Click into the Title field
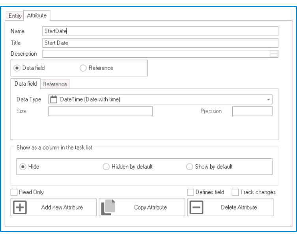The height and width of the screenshot is (238, 297). tap(160, 43)
